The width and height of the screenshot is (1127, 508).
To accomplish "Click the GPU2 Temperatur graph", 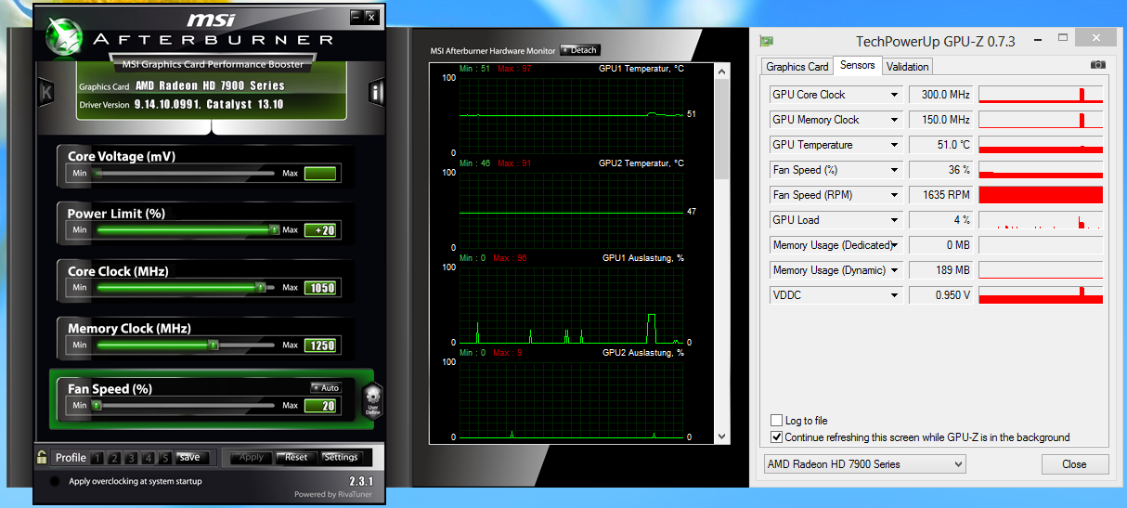I will pyautogui.click(x=571, y=210).
